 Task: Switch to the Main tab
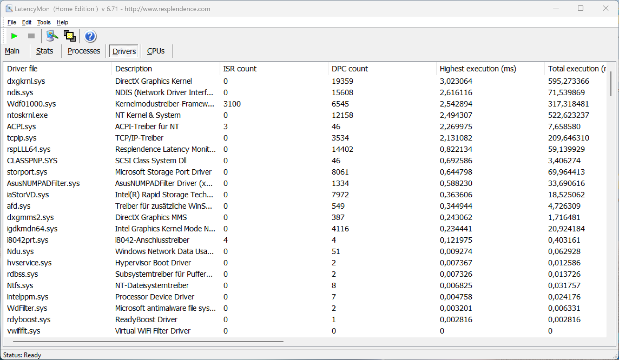[12, 51]
